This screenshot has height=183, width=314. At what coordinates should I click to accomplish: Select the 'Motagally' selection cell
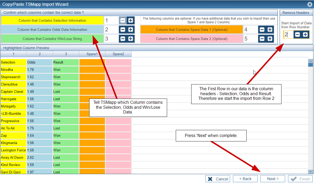(13, 106)
